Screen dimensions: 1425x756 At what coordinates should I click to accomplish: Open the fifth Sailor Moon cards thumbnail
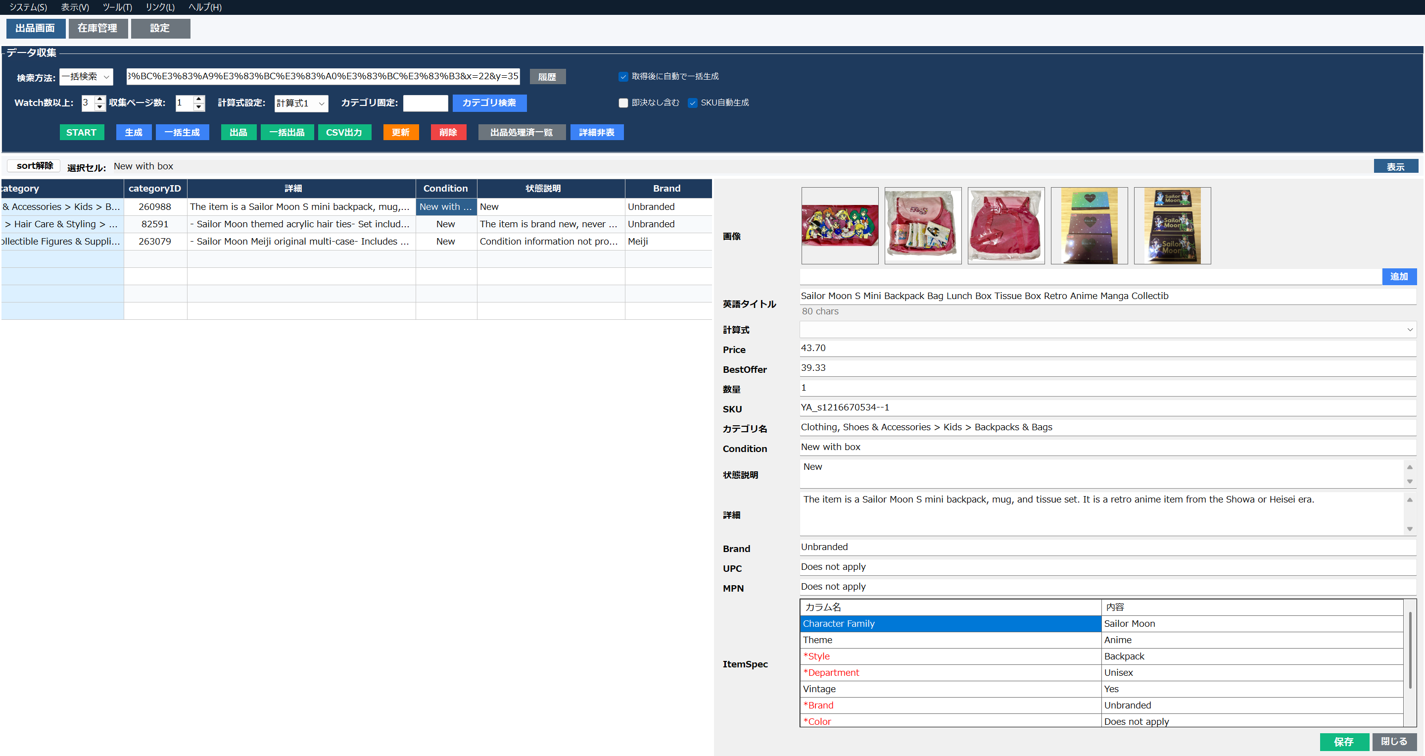[x=1172, y=225]
